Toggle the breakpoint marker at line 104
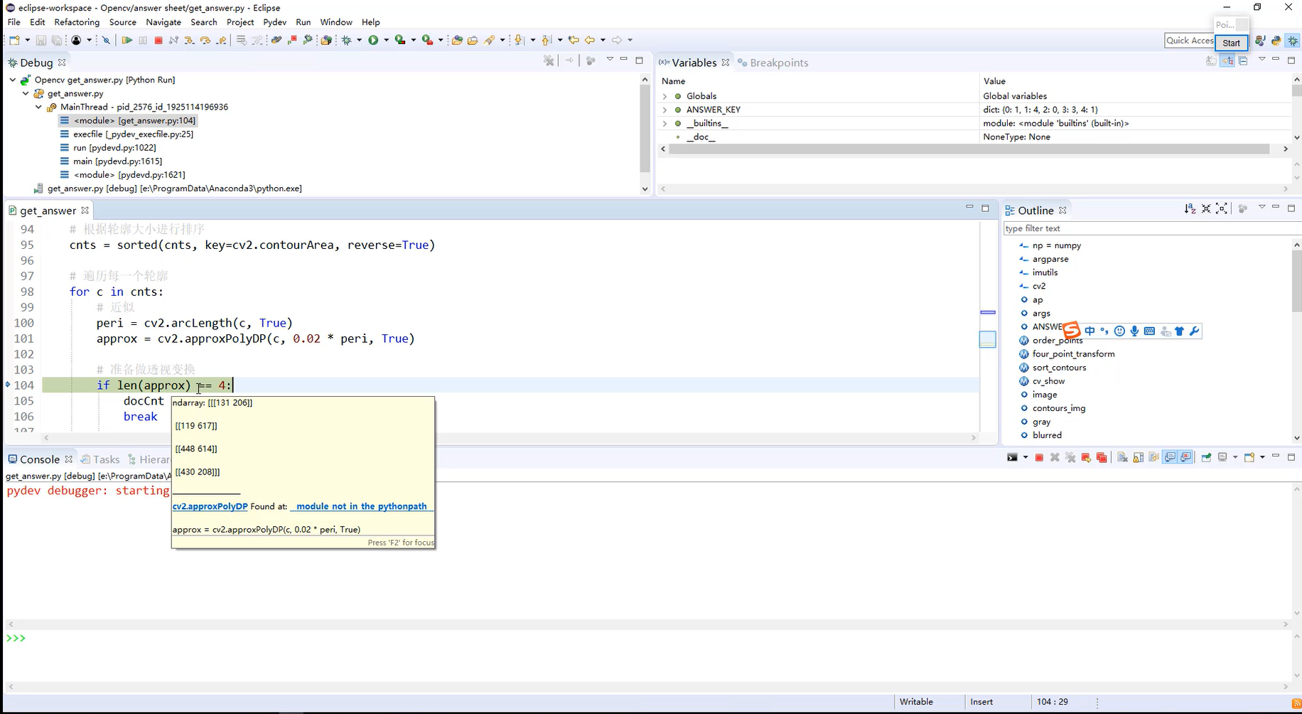The image size is (1302, 714). coord(8,385)
